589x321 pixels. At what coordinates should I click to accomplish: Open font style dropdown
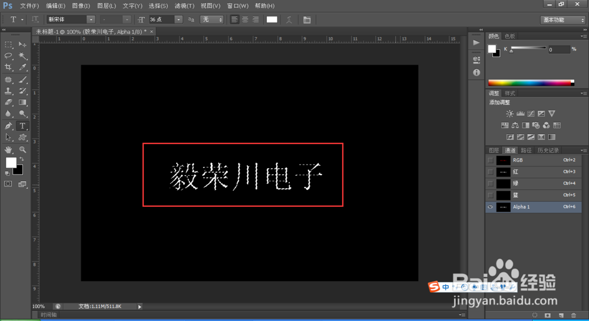[x=127, y=19]
